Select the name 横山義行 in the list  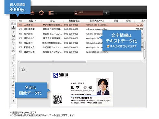[x=28, y=43]
